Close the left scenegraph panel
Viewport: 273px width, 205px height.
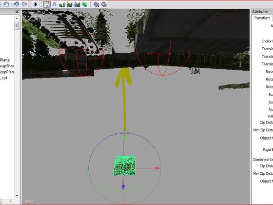tap(17, 12)
